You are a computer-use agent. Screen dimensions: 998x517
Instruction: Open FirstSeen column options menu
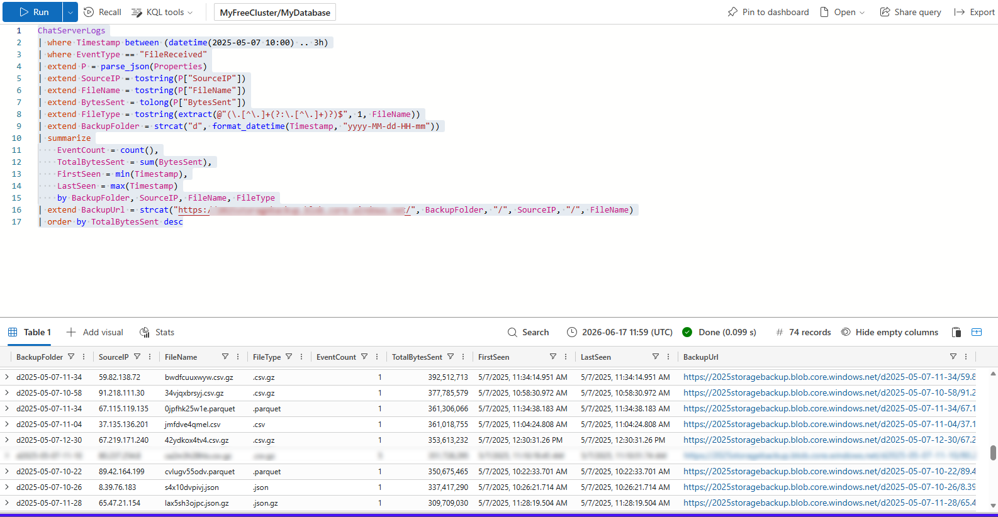566,357
